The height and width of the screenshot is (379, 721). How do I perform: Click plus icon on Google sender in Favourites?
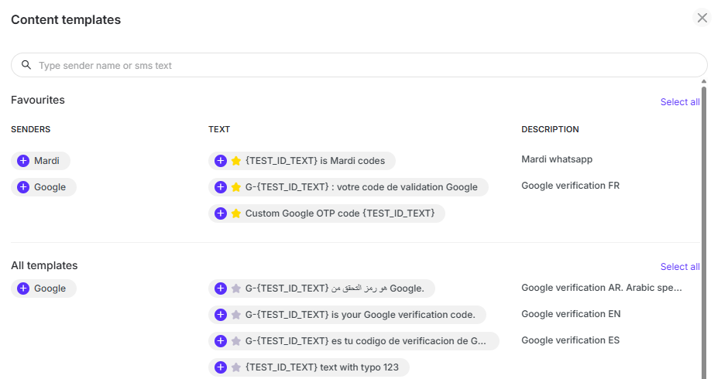click(23, 187)
